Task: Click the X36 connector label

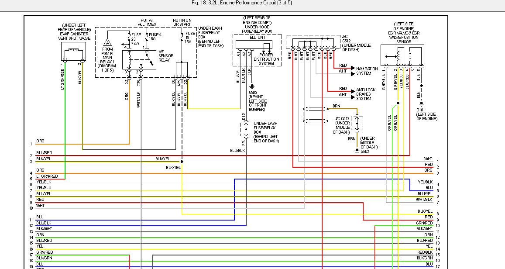Action: [x=138, y=83]
